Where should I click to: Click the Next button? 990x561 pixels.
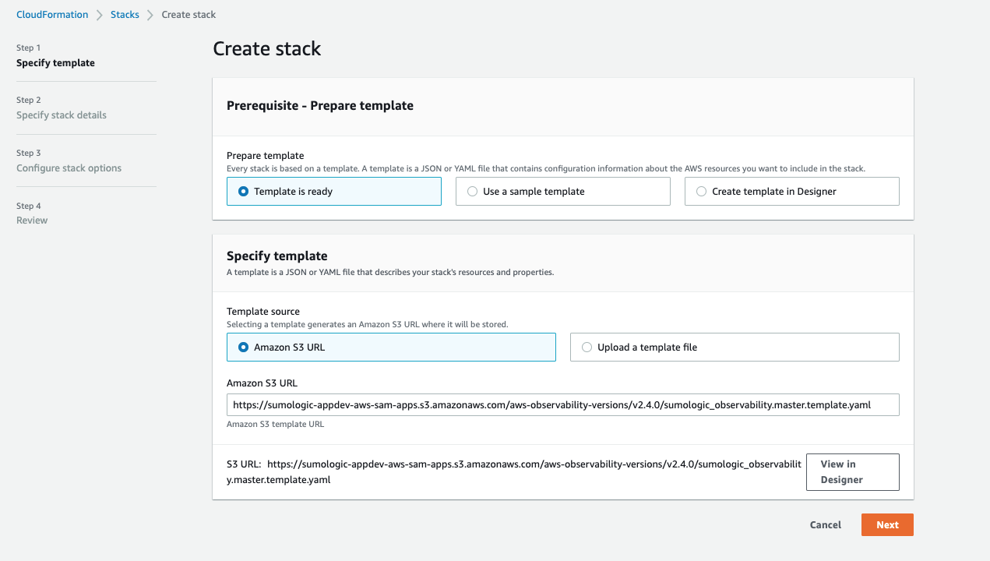(x=887, y=524)
